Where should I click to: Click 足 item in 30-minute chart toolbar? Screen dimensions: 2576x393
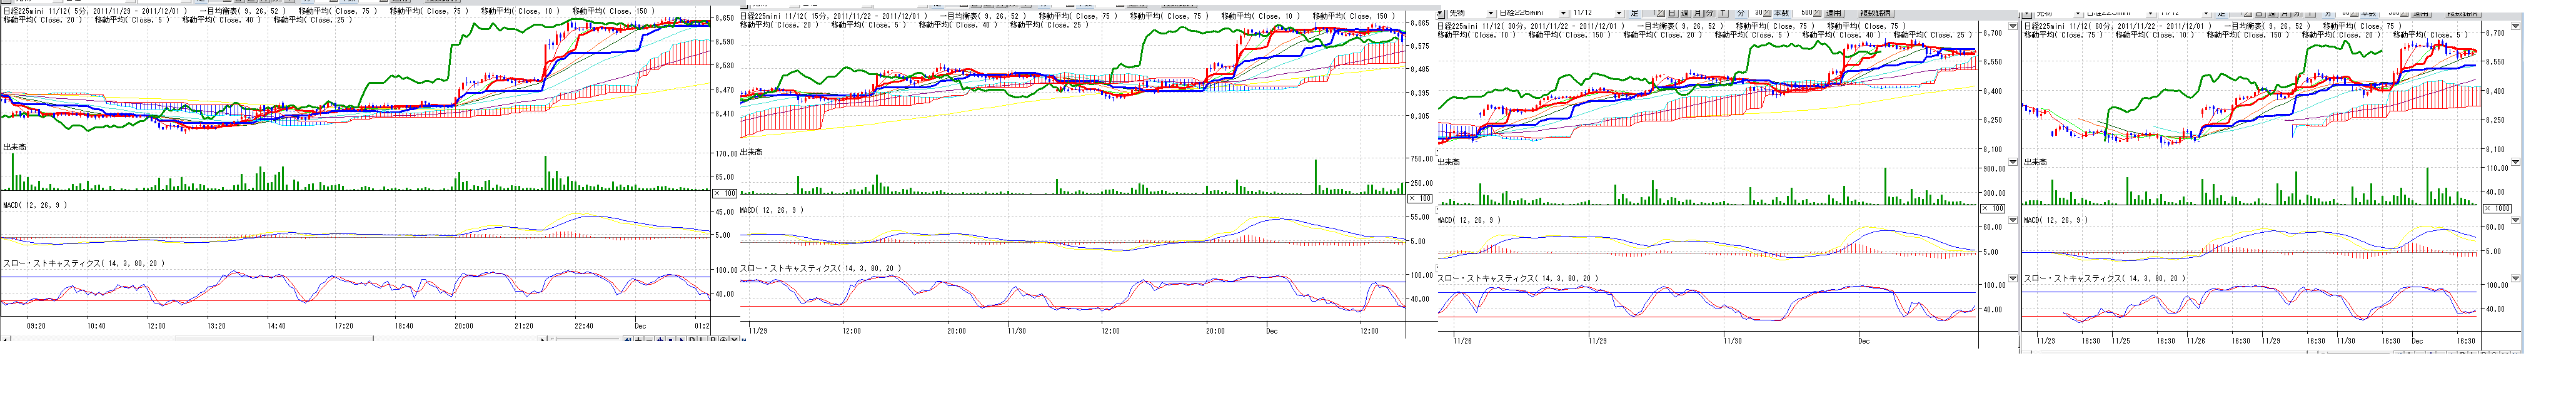[1635, 13]
